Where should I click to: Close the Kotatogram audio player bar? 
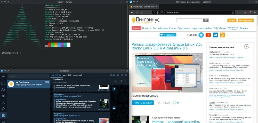point(126,75)
